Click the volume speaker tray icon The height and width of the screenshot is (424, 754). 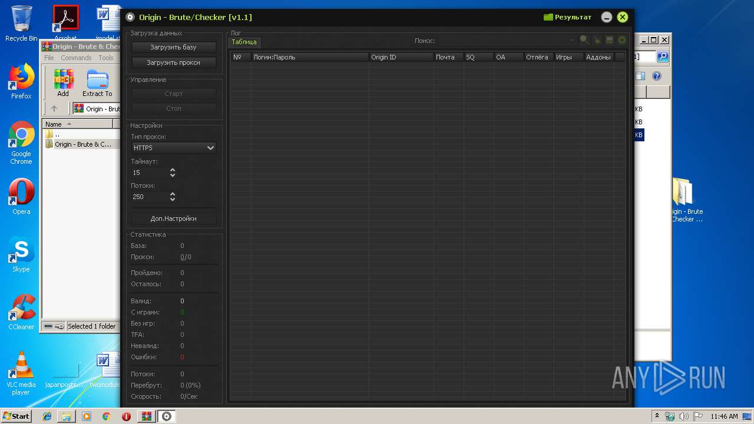tap(683, 416)
